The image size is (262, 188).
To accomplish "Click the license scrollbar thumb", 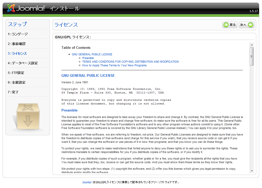I will point(252,56).
